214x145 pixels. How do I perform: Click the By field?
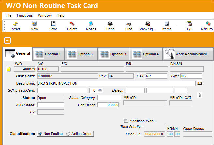click(x=51, y=112)
